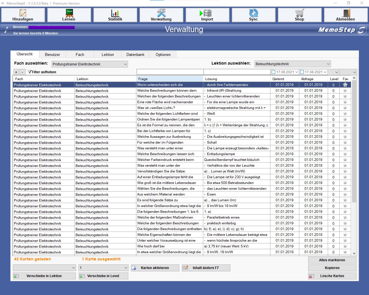Select row 'Wie groß ist die mittlere Lebensdauer'
Viewport: 369px width, 295px height.
point(182,183)
